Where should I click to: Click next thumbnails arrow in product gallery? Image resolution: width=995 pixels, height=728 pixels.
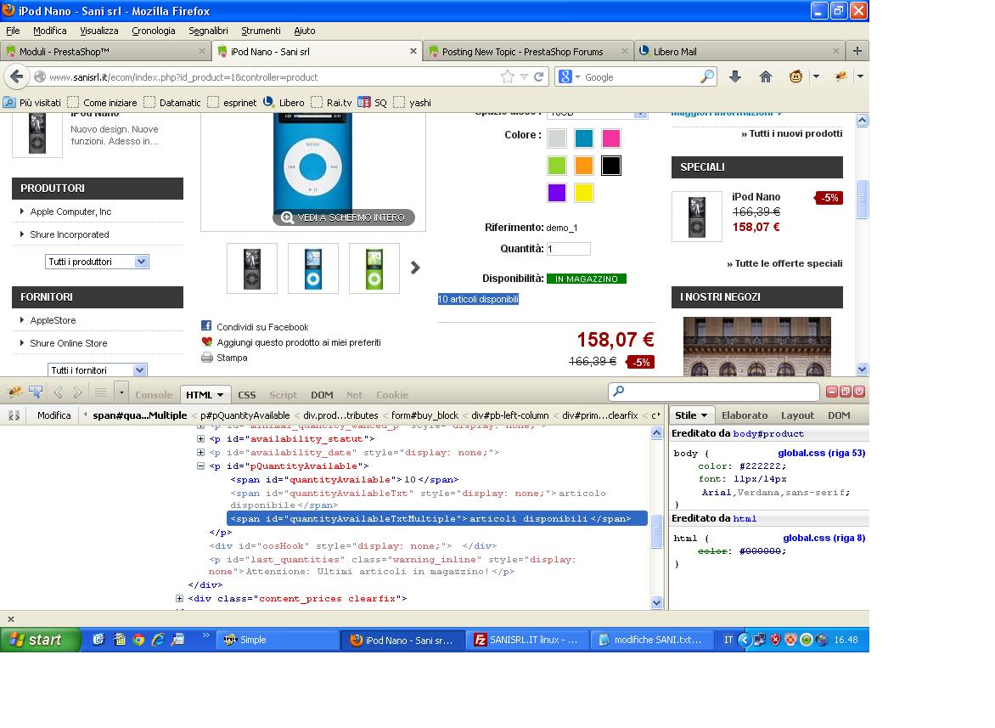[415, 268]
